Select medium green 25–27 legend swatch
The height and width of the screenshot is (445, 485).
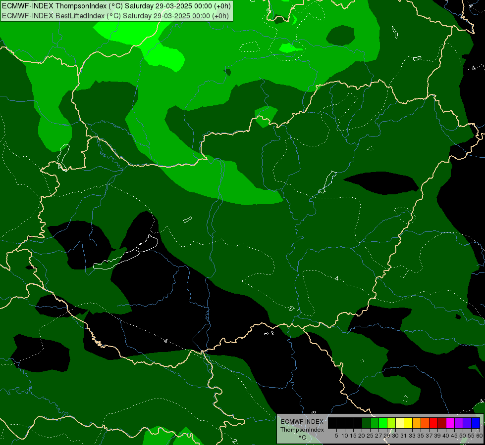click(x=375, y=423)
